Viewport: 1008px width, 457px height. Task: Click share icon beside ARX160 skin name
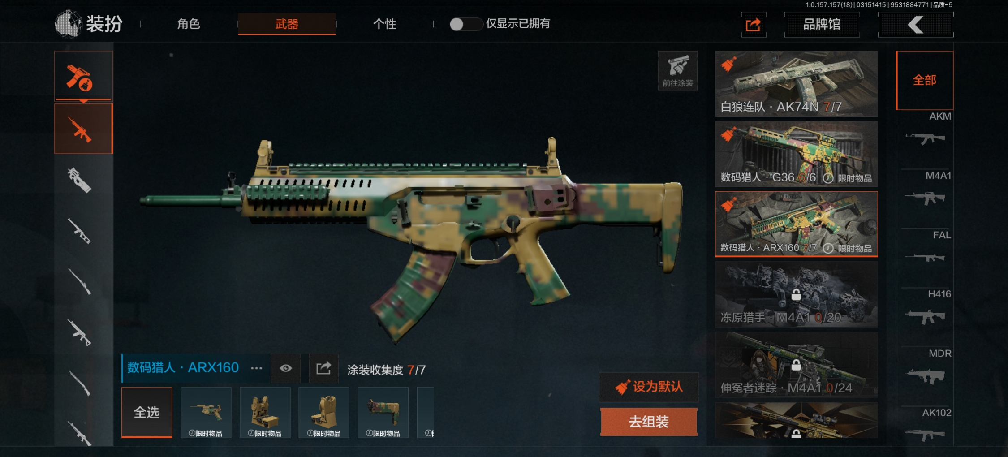[323, 368]
